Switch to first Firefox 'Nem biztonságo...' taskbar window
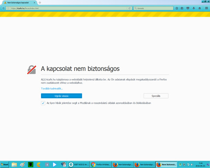This screenshot has width=210, height=168. (x=123, y=164)
